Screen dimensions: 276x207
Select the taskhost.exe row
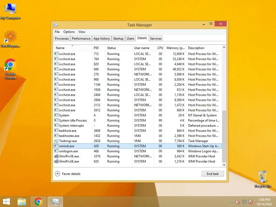point(137,131)
